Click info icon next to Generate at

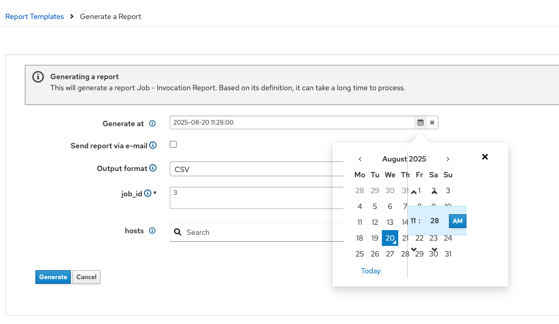152,123
